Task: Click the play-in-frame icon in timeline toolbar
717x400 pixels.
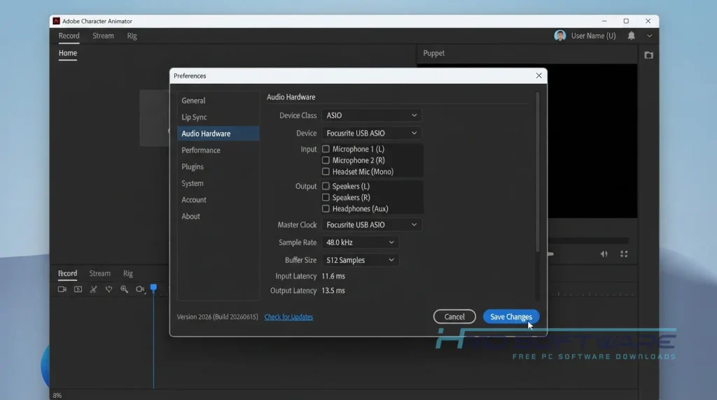Action: point(78,289)
